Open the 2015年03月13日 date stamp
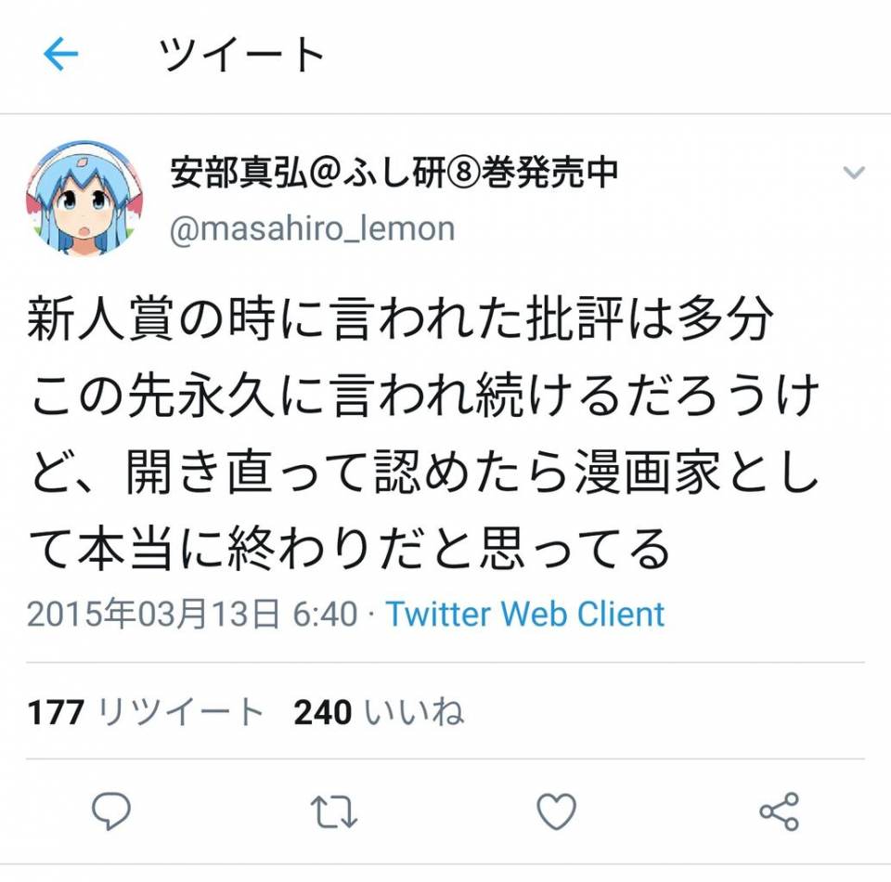 click(x=153, y=615)
